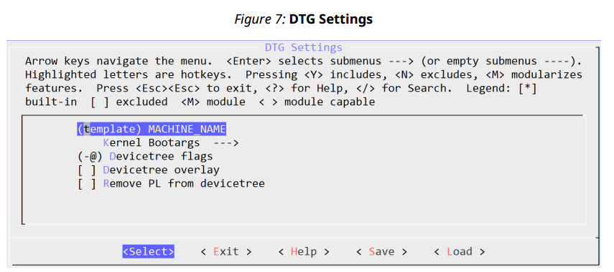
Task: Click the 'Arrow keys navigate the menu' help line
Action: 304,62
